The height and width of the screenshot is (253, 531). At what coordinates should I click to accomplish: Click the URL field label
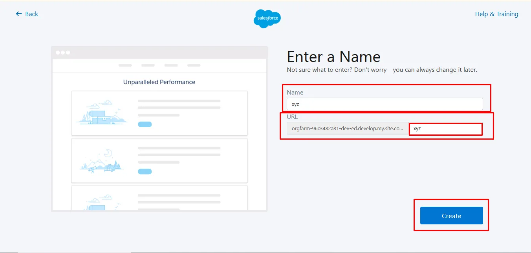coord(292,117)
